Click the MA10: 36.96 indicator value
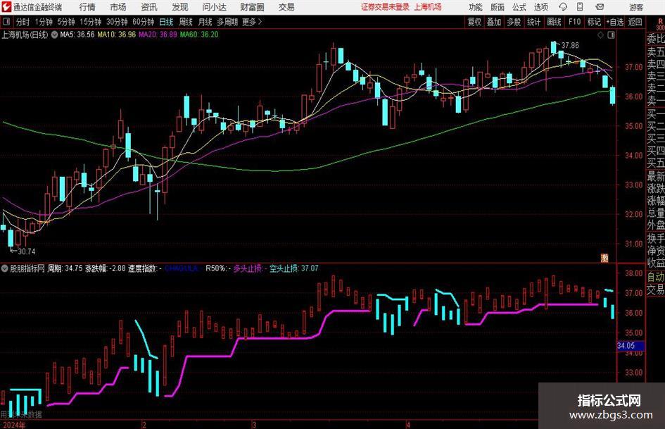665x429 pixels. pos(117,35)
